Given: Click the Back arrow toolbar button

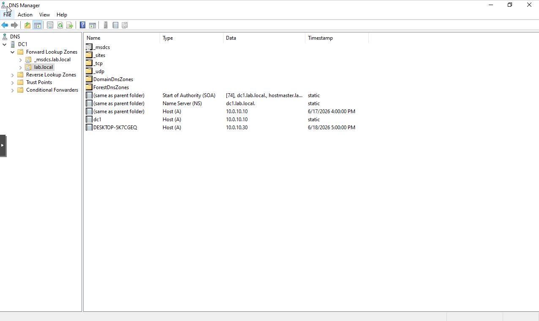Looking at the screenshot, I should coord(5,25).
